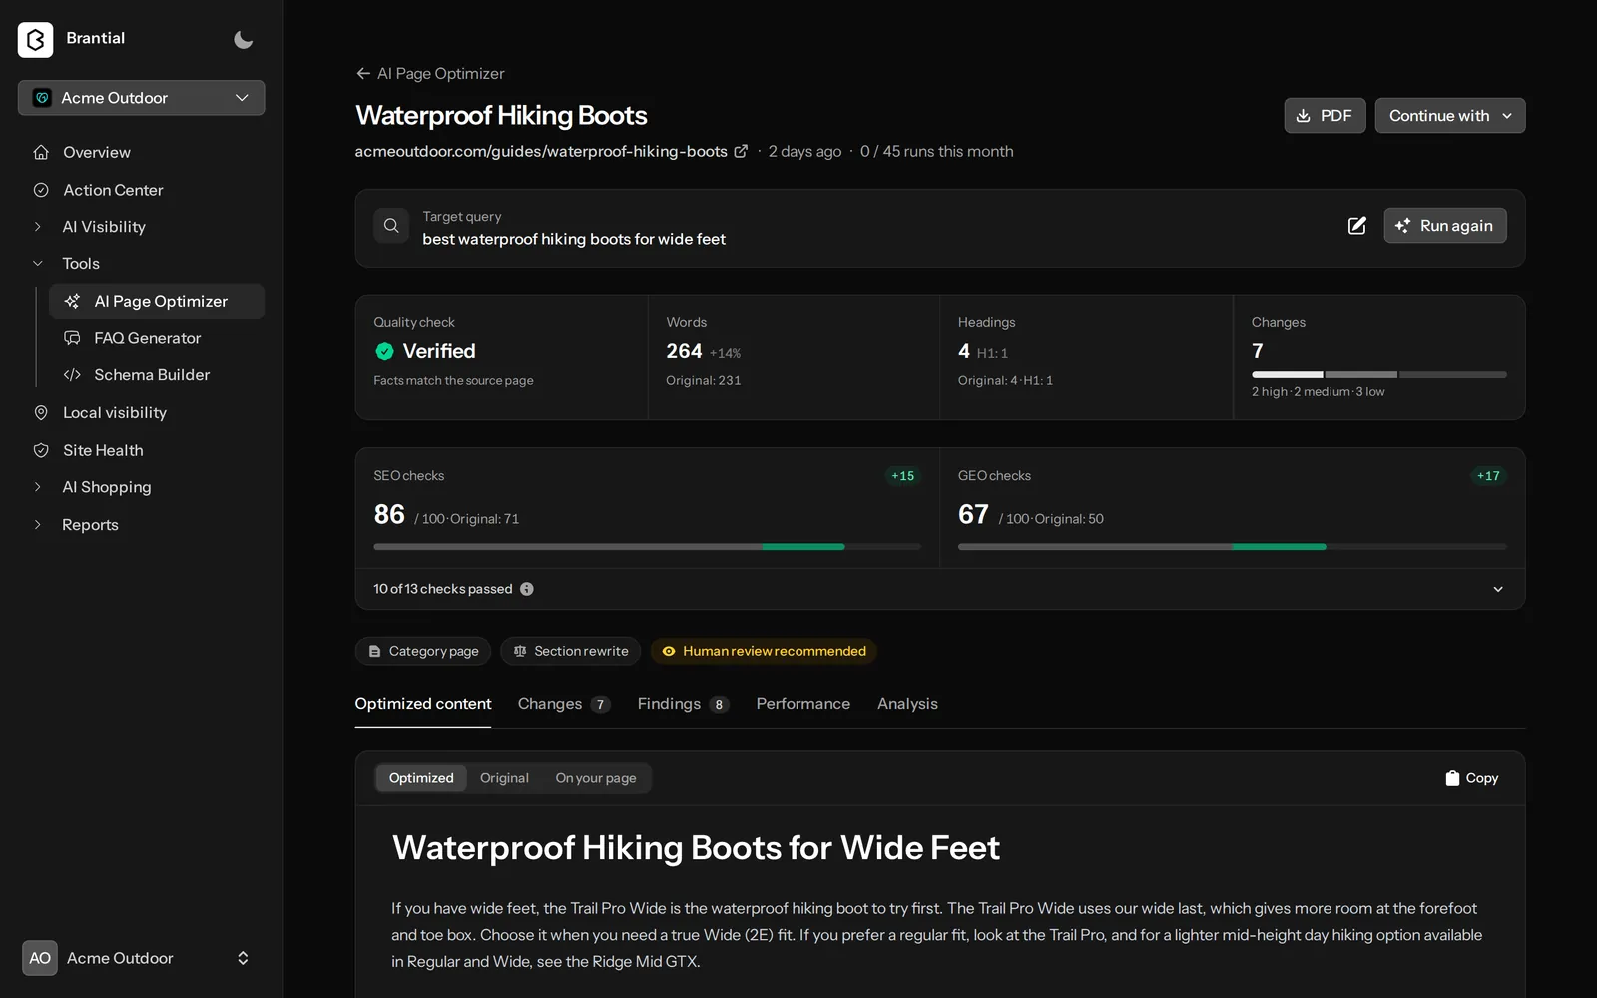Switch to On your page view
The height and width of the screenshot is (998, 1597).
pos(596,778)
